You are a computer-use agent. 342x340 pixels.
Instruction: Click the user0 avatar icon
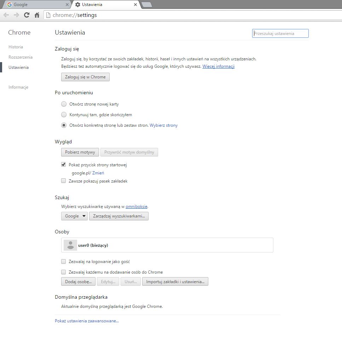tap(70, 245)
